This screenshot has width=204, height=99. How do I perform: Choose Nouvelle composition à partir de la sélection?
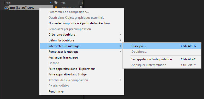(79, 23)
